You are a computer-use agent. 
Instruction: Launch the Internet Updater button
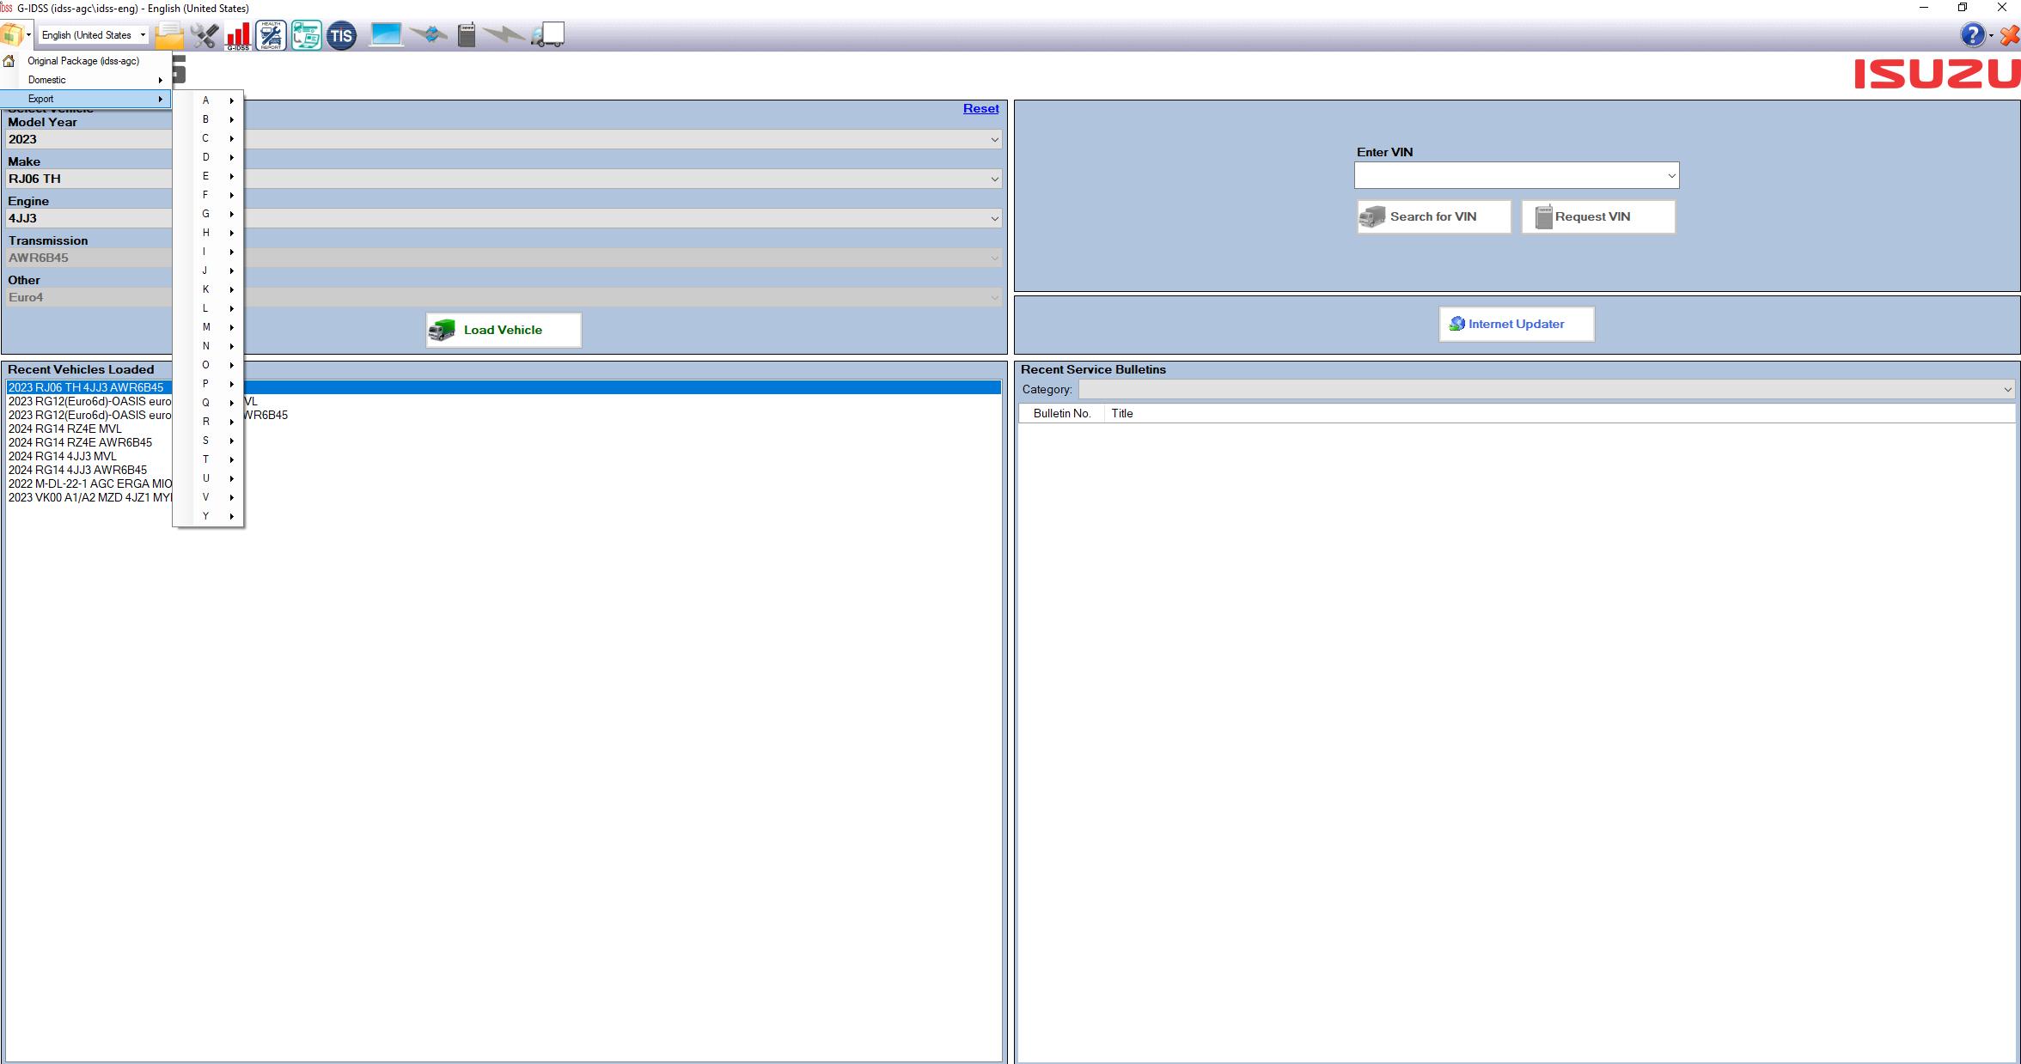1517,324
